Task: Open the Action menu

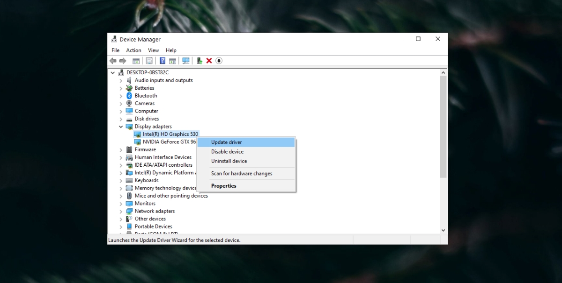Action: tap(133, 50)
